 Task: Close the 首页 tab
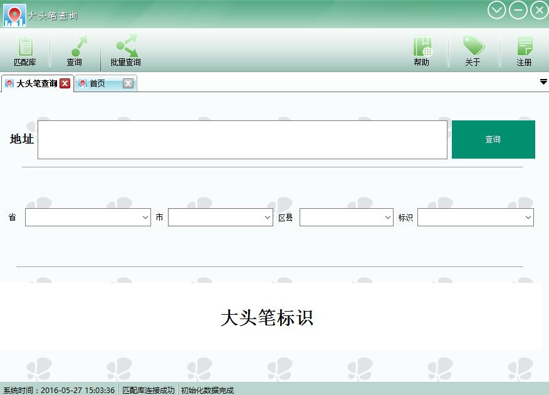click(x=128, y=83)
